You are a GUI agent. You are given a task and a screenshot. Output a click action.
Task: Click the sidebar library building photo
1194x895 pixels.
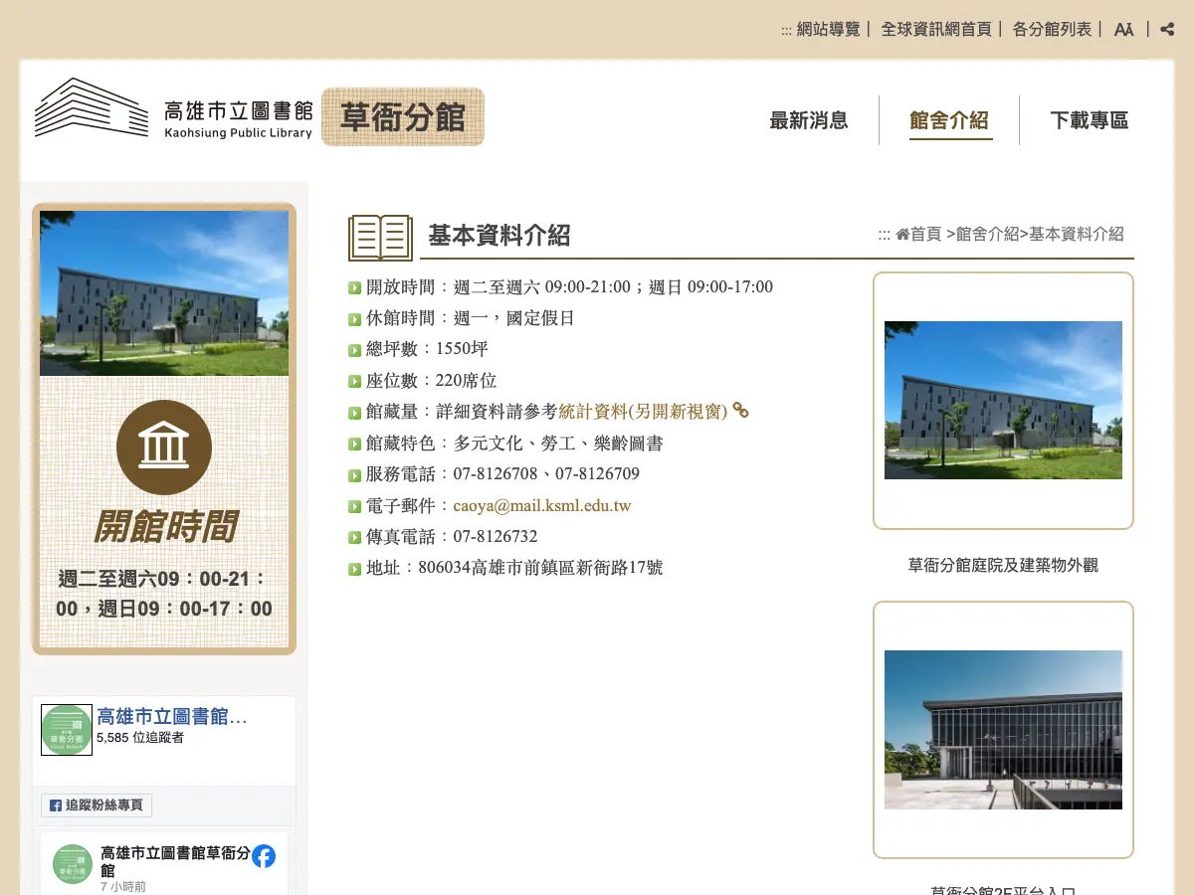[164, 293]
